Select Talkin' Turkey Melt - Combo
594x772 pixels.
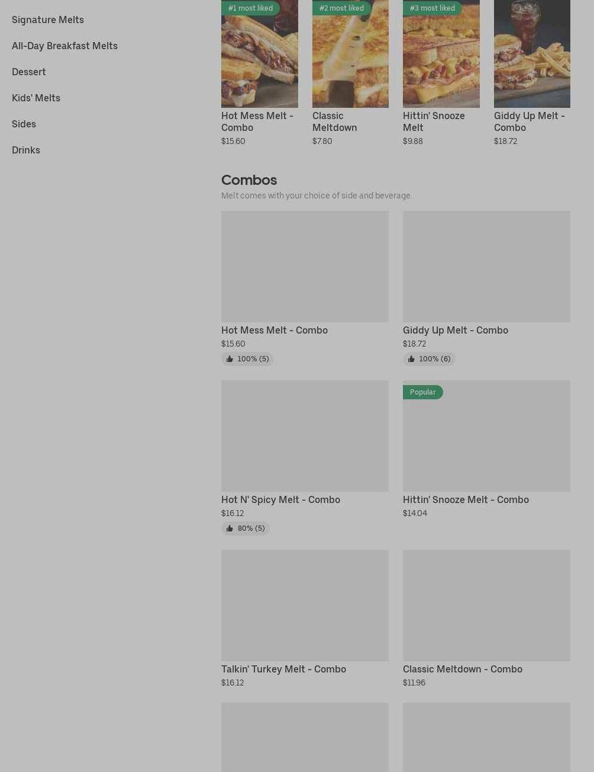click(283, 669)
